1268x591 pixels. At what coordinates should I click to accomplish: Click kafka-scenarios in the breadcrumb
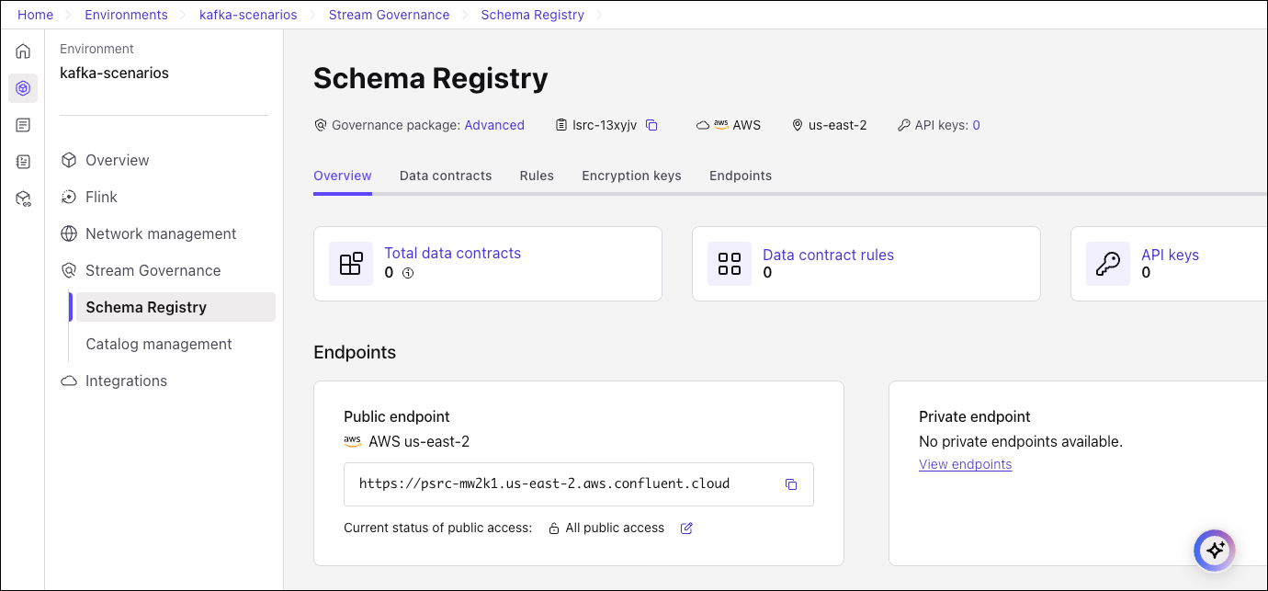coord(248,15)
